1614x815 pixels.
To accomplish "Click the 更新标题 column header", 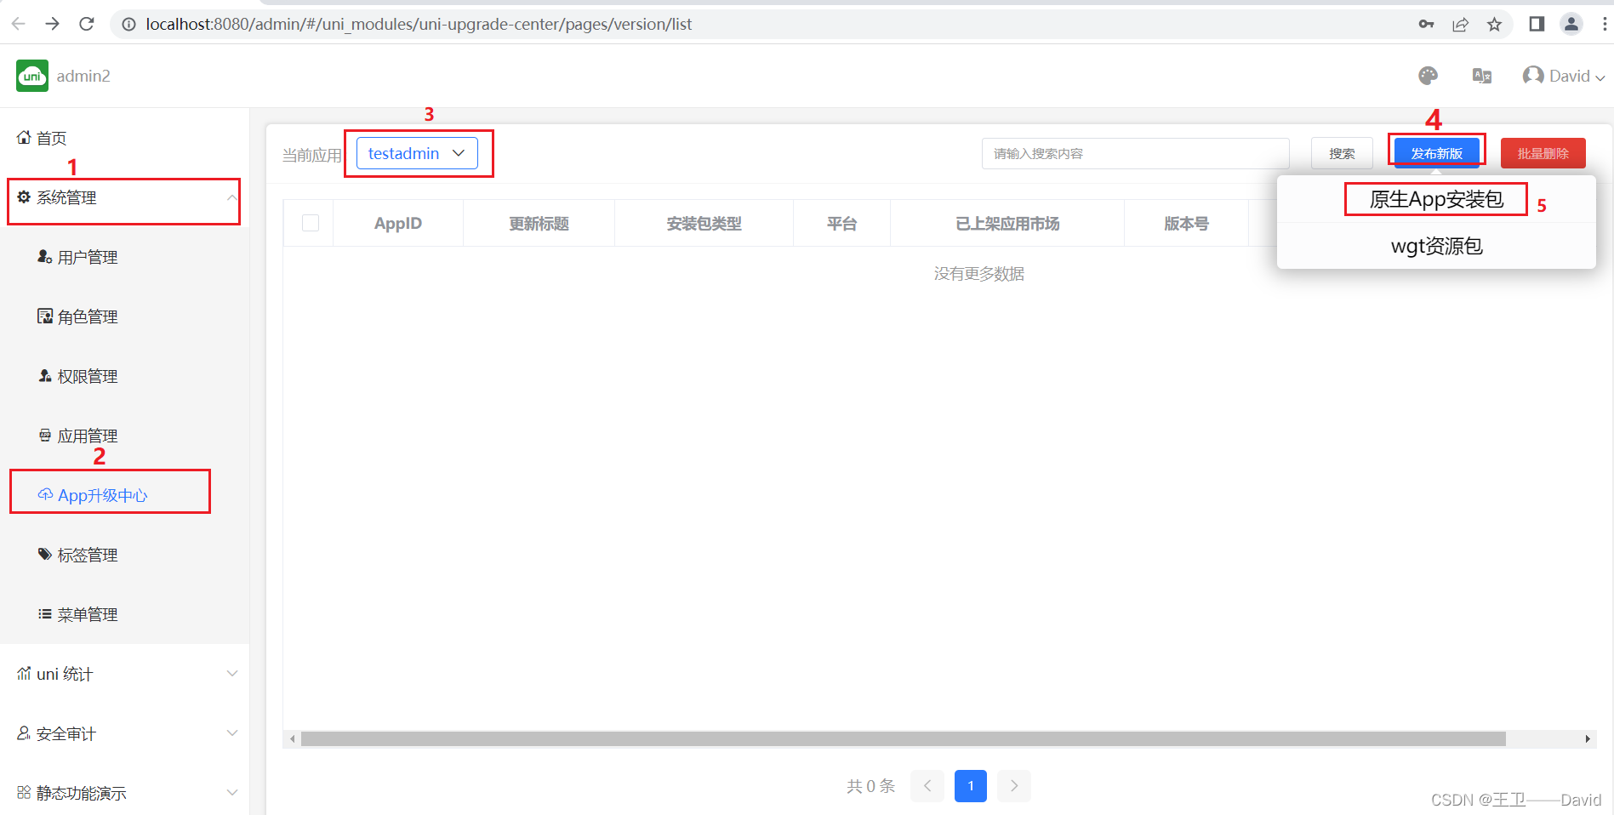I will click(x=539, y=223).
